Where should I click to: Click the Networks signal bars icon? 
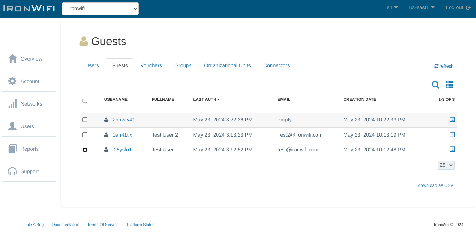(12, 104)
